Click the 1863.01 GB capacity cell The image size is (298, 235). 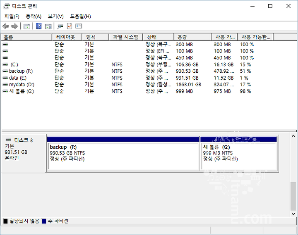pyautogui.click(x=188, y=84)
